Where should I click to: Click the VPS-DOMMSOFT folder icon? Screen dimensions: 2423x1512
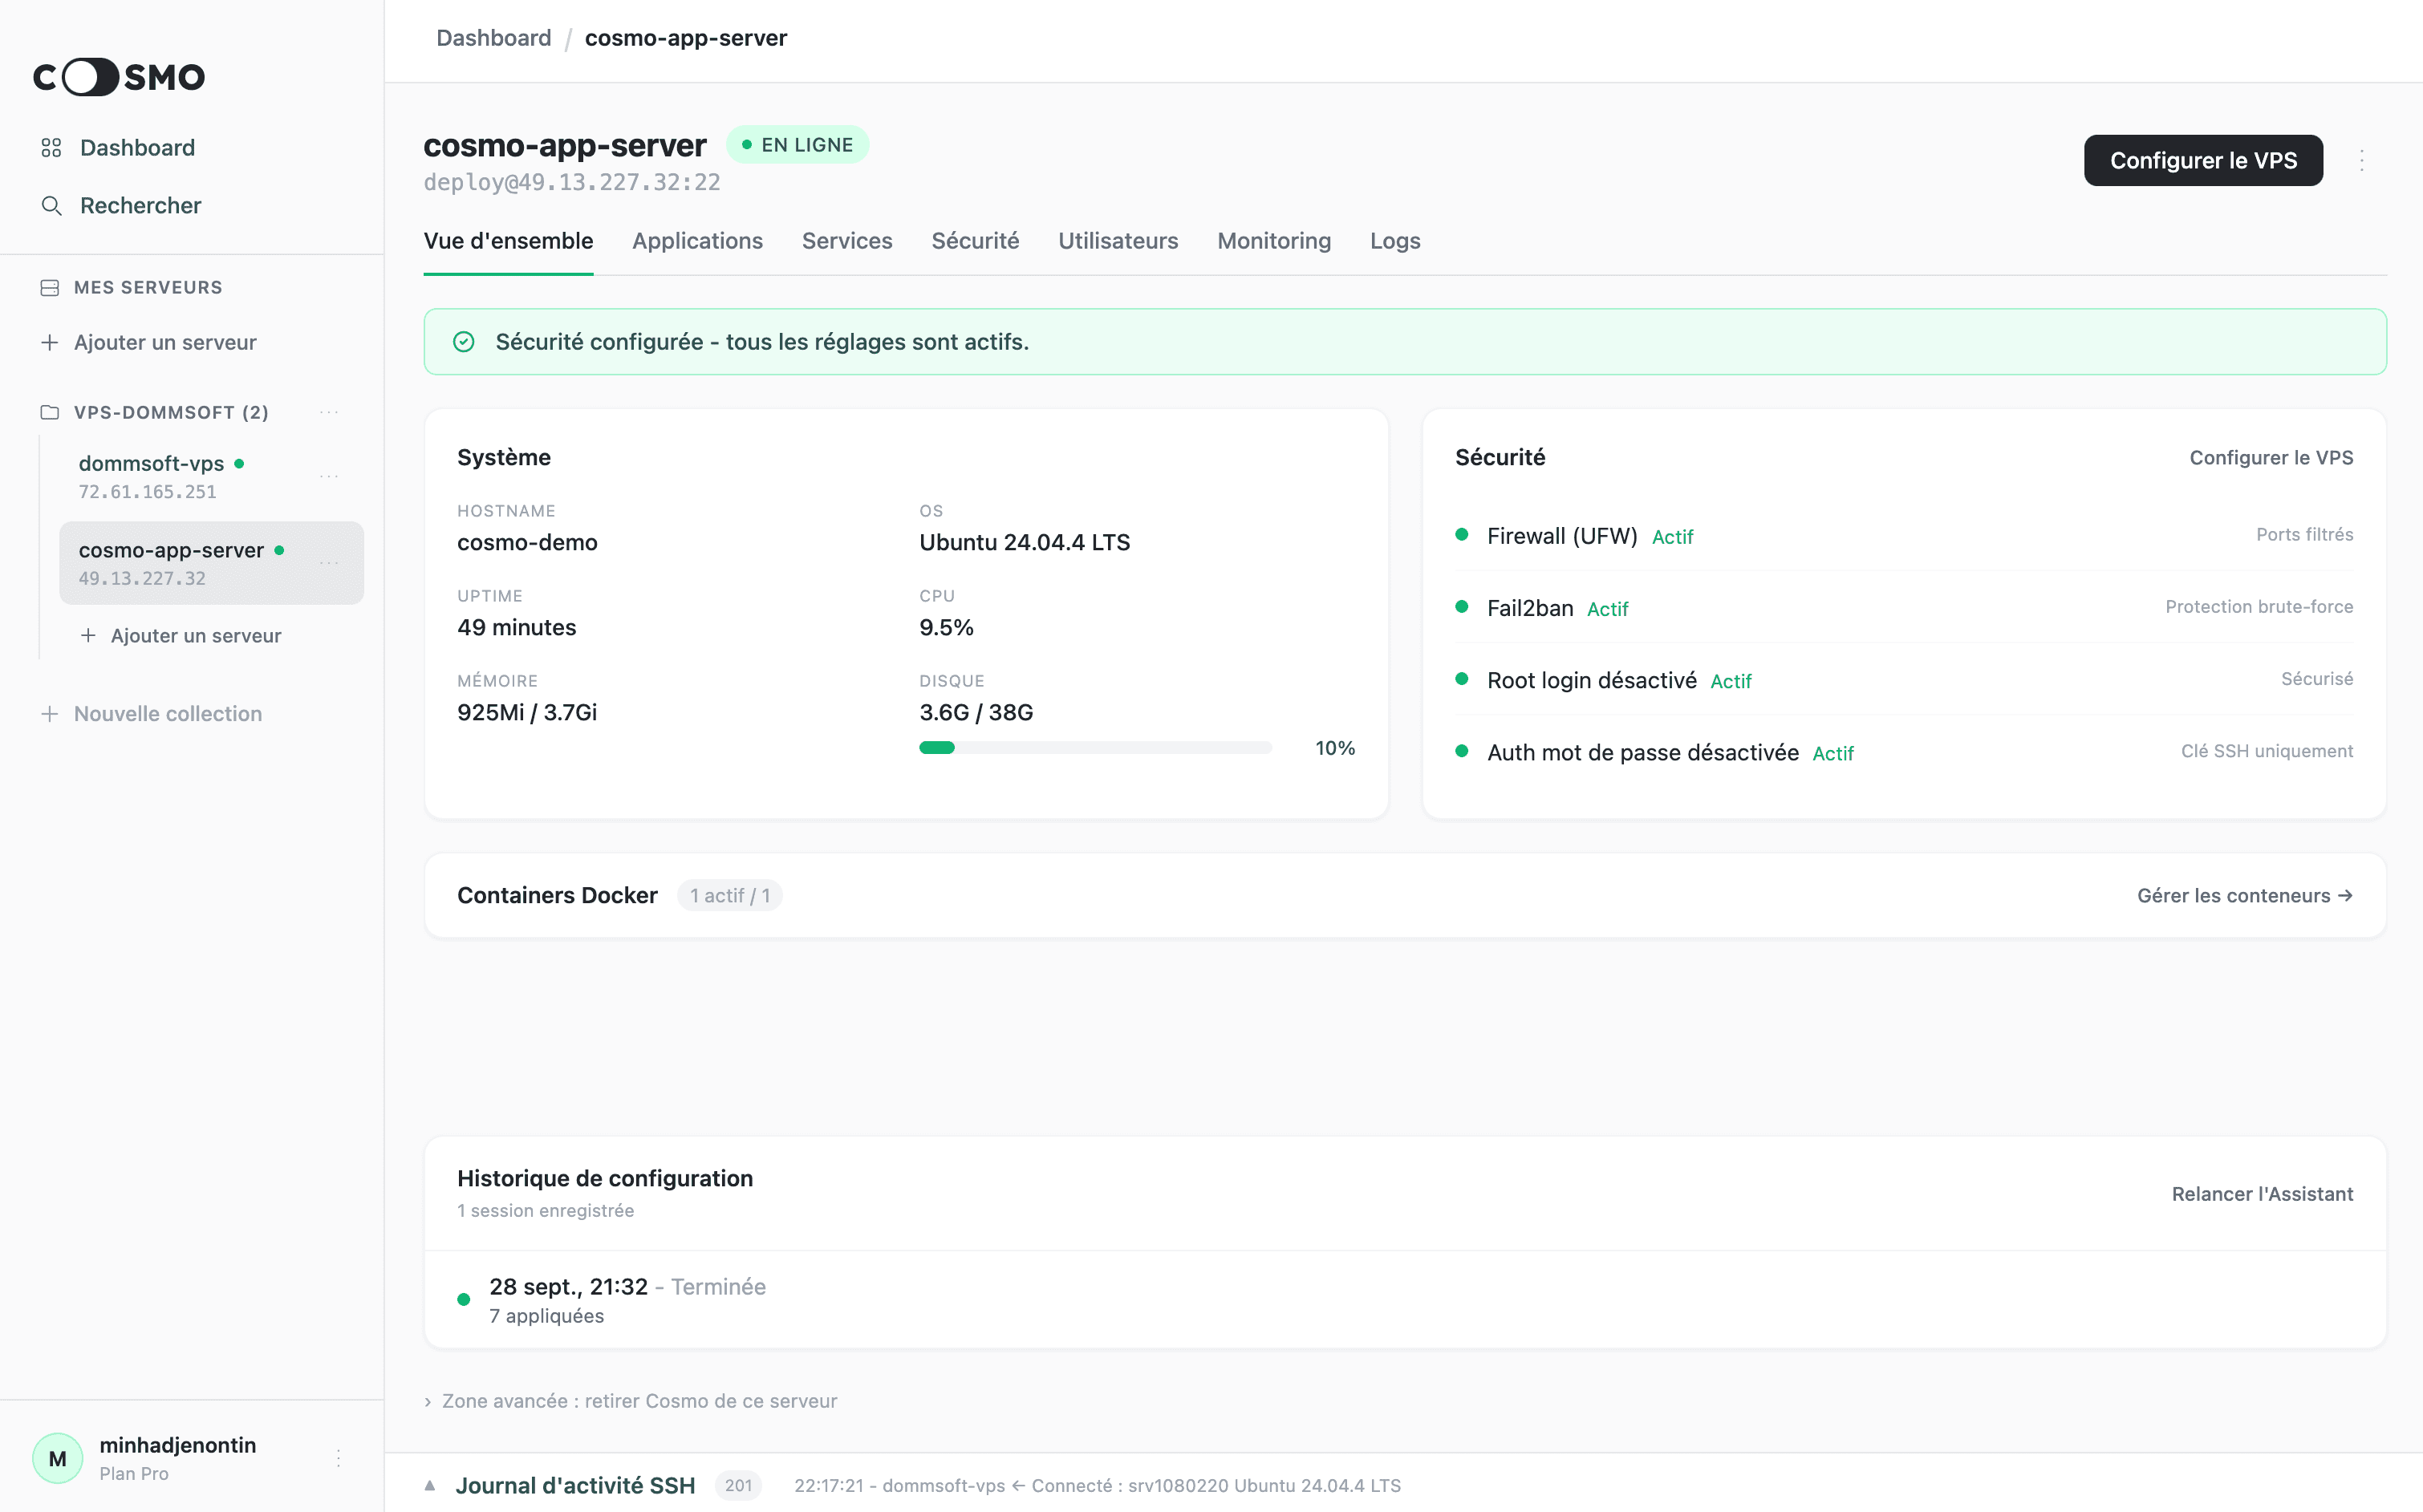click(x=50, y=412)
